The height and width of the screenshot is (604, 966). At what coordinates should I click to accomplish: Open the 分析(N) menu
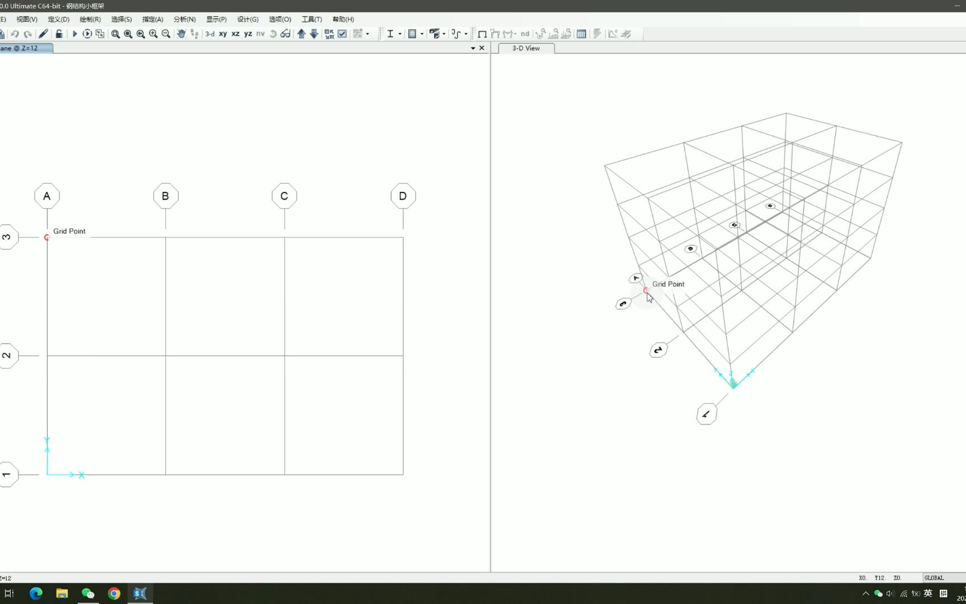point(184,19)
